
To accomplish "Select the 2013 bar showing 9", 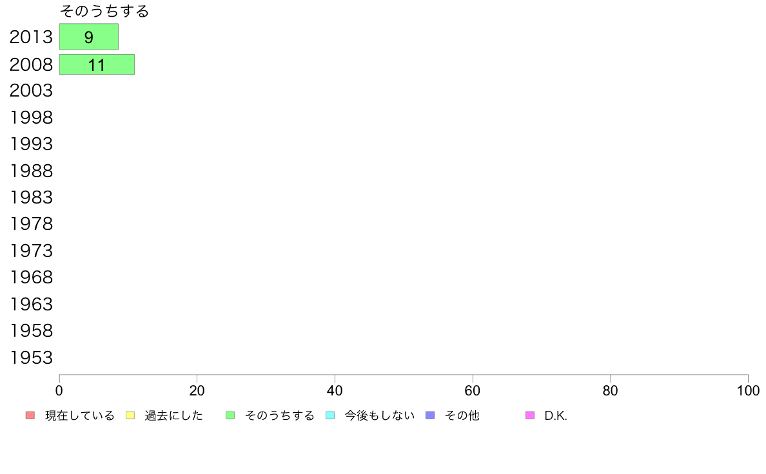I will [x=89, y=37].
